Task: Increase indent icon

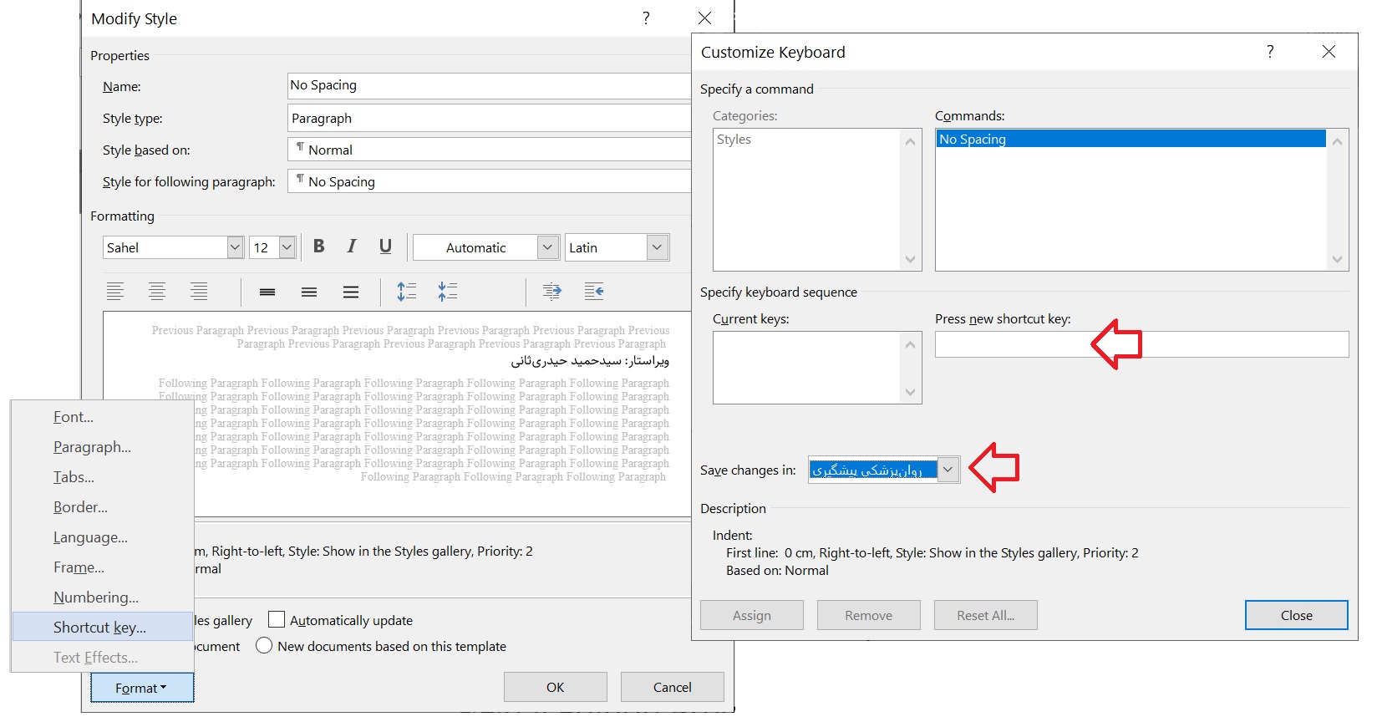Action: click(552, 291)
